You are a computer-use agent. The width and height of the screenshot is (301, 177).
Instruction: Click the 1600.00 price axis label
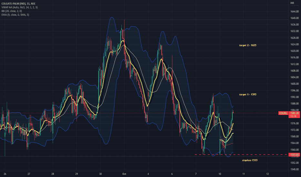(295, 84)
